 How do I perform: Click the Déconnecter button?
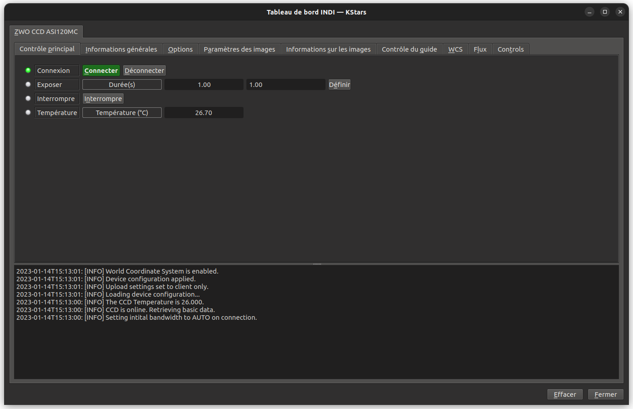[x=144, y=71]
